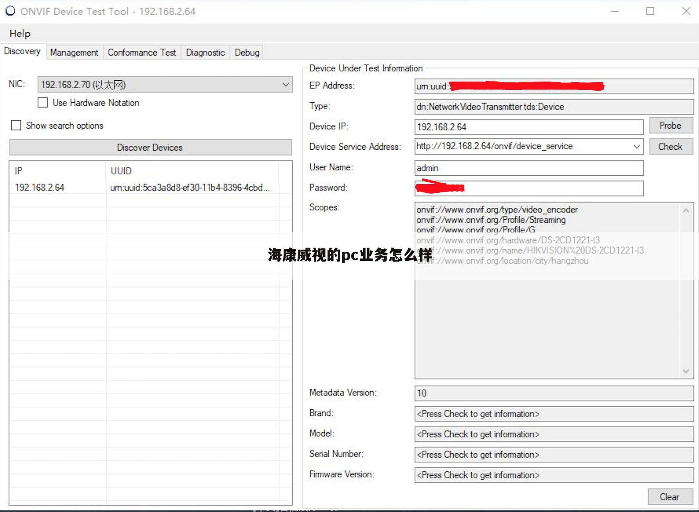Screen dimensions: 699x512
Task: Select the urn:uuid:5ca3a8d8 cell in device list
Action: [x=190, y=187]
